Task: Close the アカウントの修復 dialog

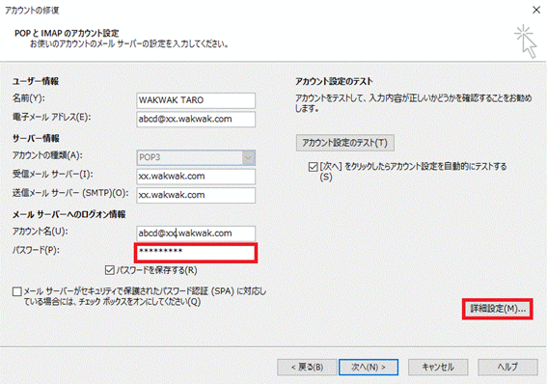Action: coord(536,10)
